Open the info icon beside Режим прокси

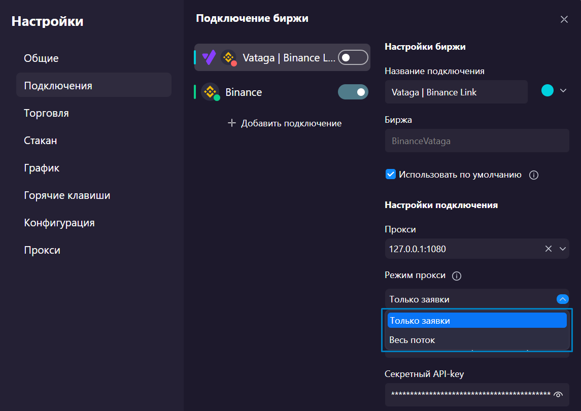click(x=457, y=276)
